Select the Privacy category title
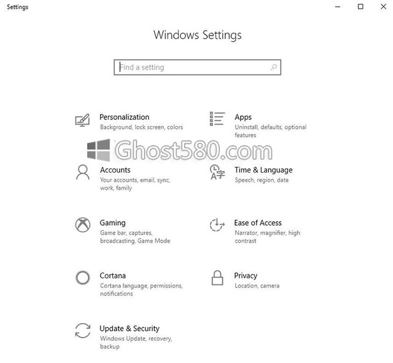Image resolution: width=393 pixels, height=363 pixels. click(246, 276)
